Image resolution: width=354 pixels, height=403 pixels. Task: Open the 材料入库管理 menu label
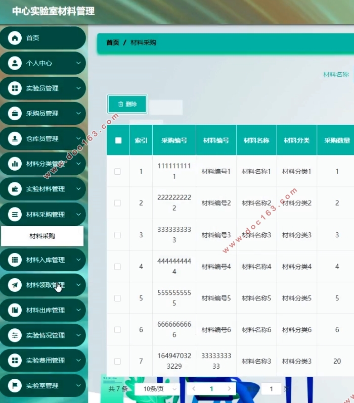(x=46, y=260)
